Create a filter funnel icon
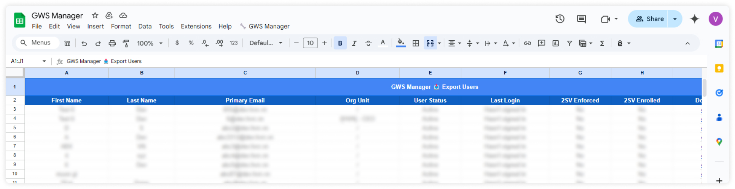The width and height of the screenshot is (735, 189). point(570,43)
